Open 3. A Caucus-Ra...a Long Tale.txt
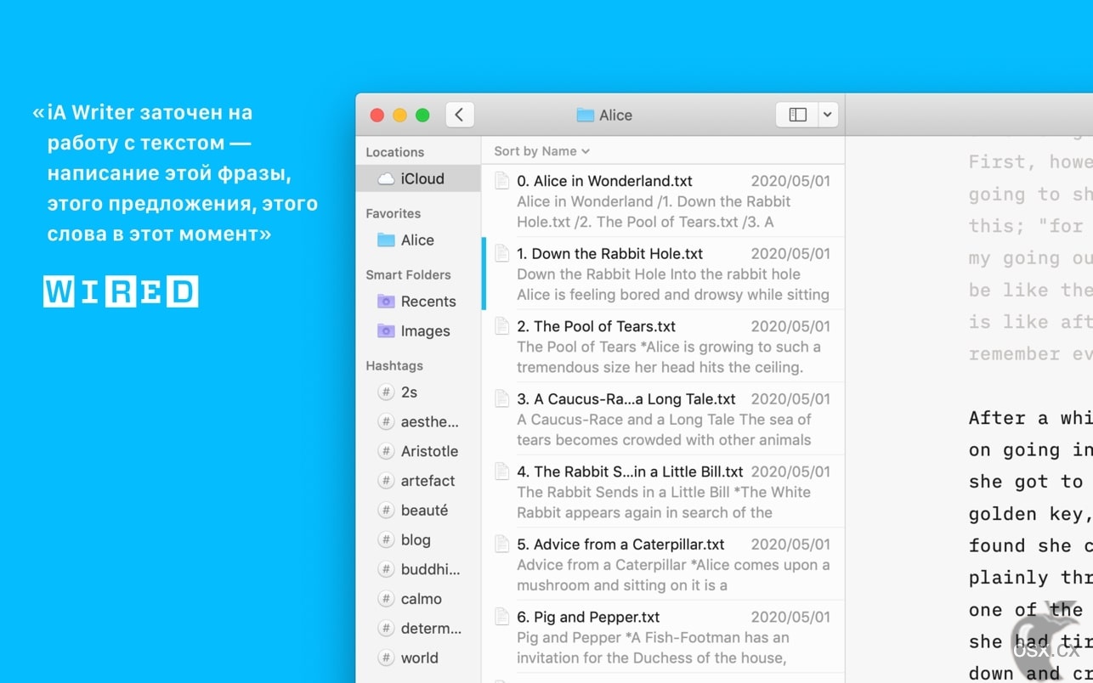Image resolution: width=1093 pixels, height=683 pixels. 663,419
